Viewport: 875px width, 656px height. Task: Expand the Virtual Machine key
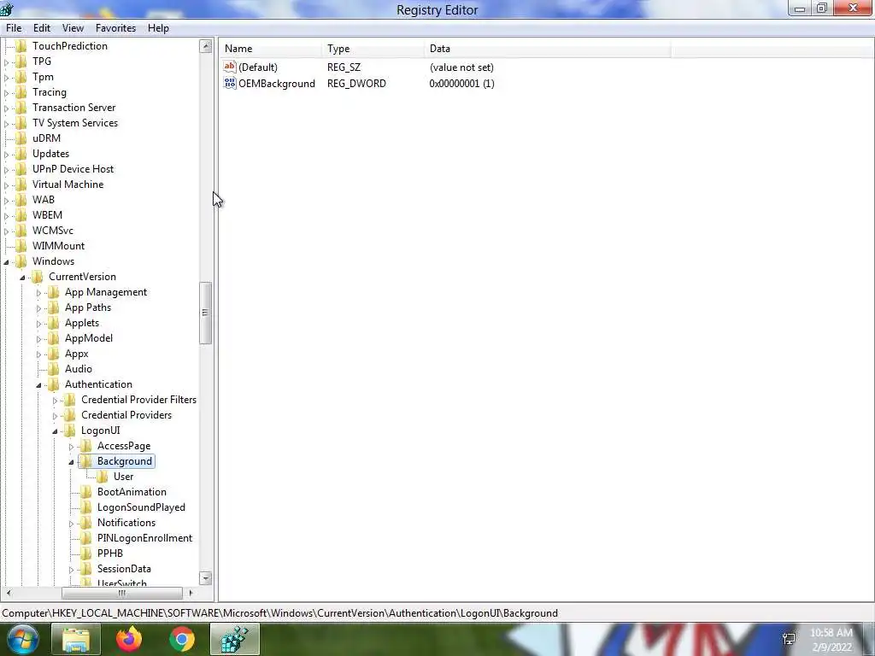point(7,185)
